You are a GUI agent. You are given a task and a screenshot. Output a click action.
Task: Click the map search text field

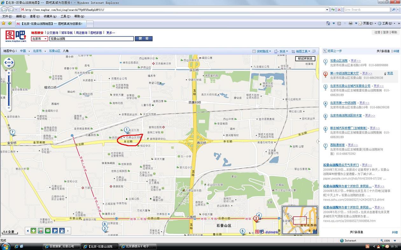[x=92, y=39]
